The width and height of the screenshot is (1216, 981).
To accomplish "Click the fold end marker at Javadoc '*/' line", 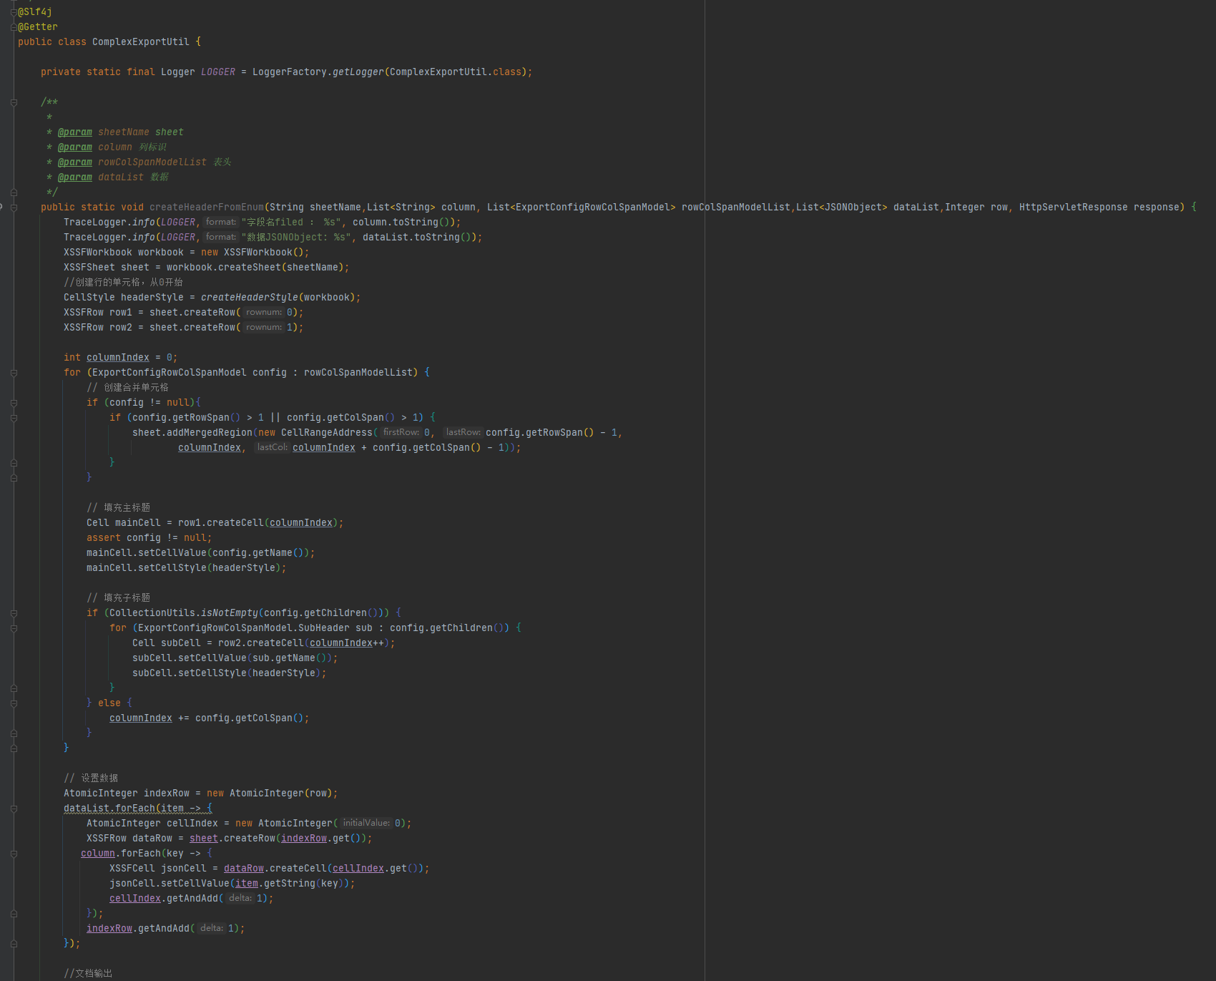I will point(14,192).
